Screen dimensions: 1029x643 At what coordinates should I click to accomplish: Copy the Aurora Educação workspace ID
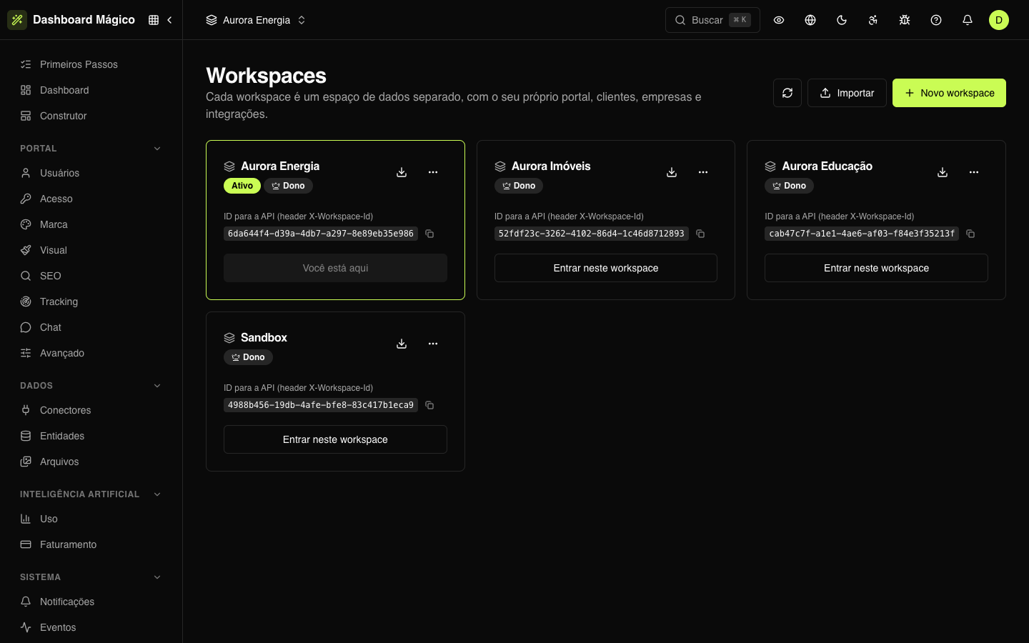(970, 234)
